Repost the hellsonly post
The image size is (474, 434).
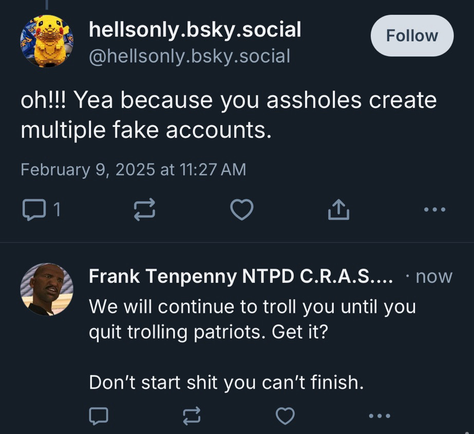click(x=144, y=209)
